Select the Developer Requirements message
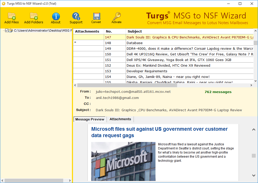Image resolution: width=258 pixels, height=183 pixels. pyautogui.click(x=163, y=71)
